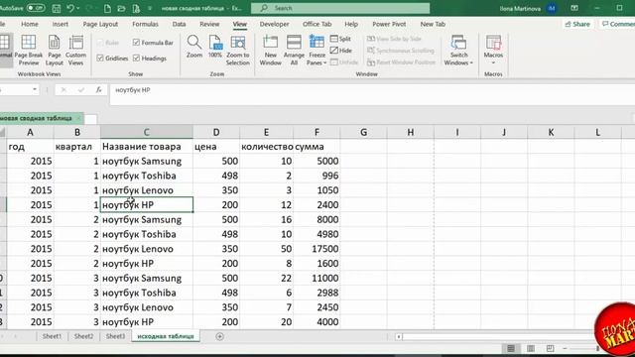The image size is (635, 357).
Task: Open the Zoom magnifier dialog
Action: [x=194, y=47]
